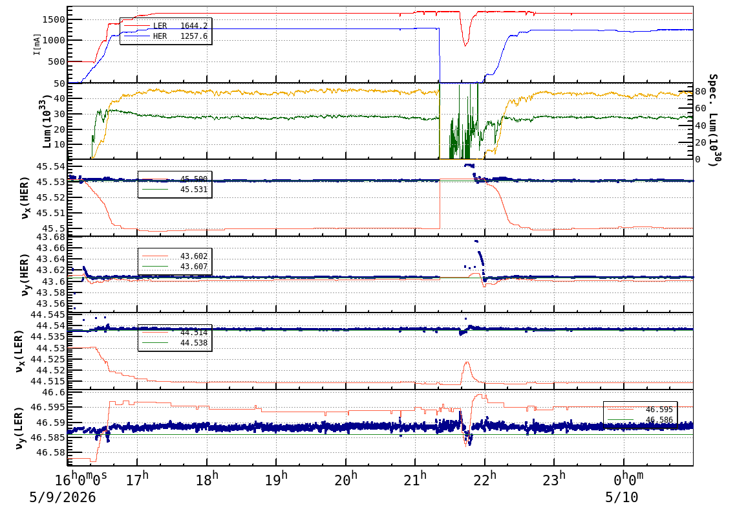The image size is (746, 506).
Task: Click the 80 tick on specific luminosity axis
Action: click(x=700, y=91)
